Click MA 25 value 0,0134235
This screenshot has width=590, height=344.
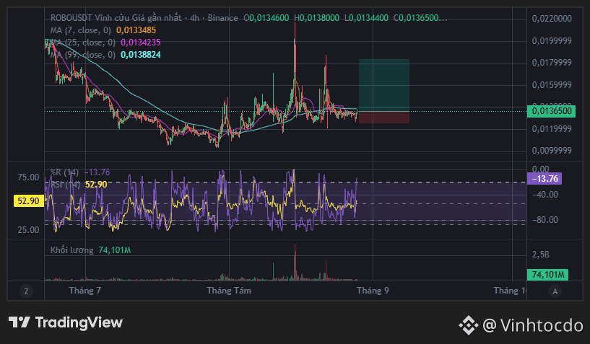(140, 43)
